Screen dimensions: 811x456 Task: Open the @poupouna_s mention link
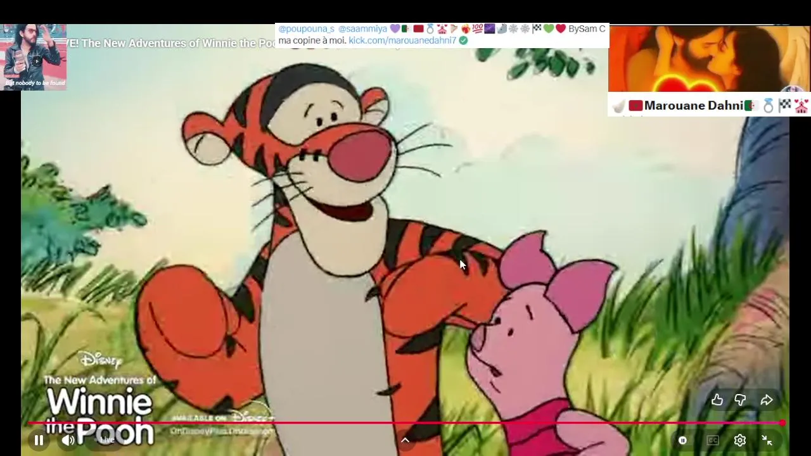tap(306, 28)
